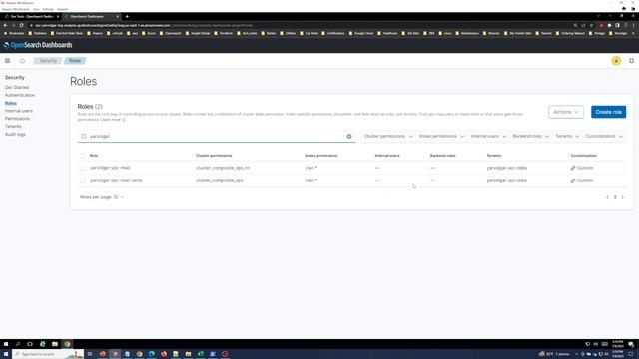Clear the role search text
The image size is (639, 359).
click(x=349, y=136)
